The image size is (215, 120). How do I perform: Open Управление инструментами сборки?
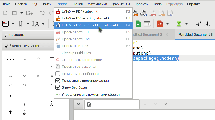click(x=93, y=95)
